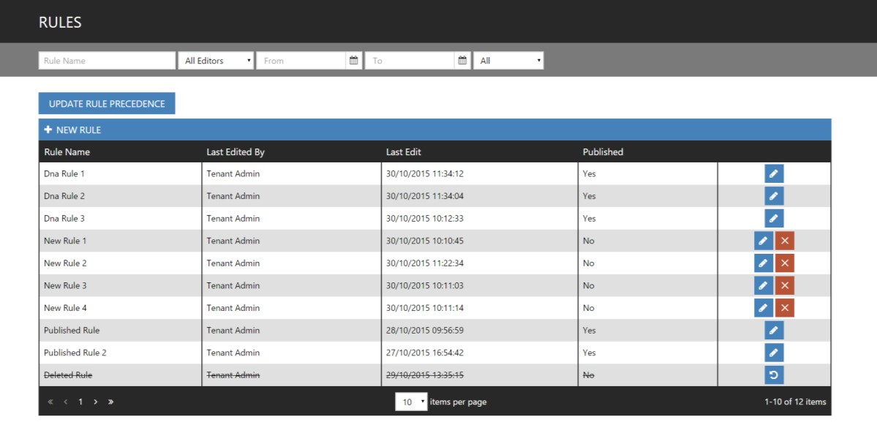Edit Published Rule 2 via pencil icon
This screenshot has height=444, width=877.
pos(774,353)
